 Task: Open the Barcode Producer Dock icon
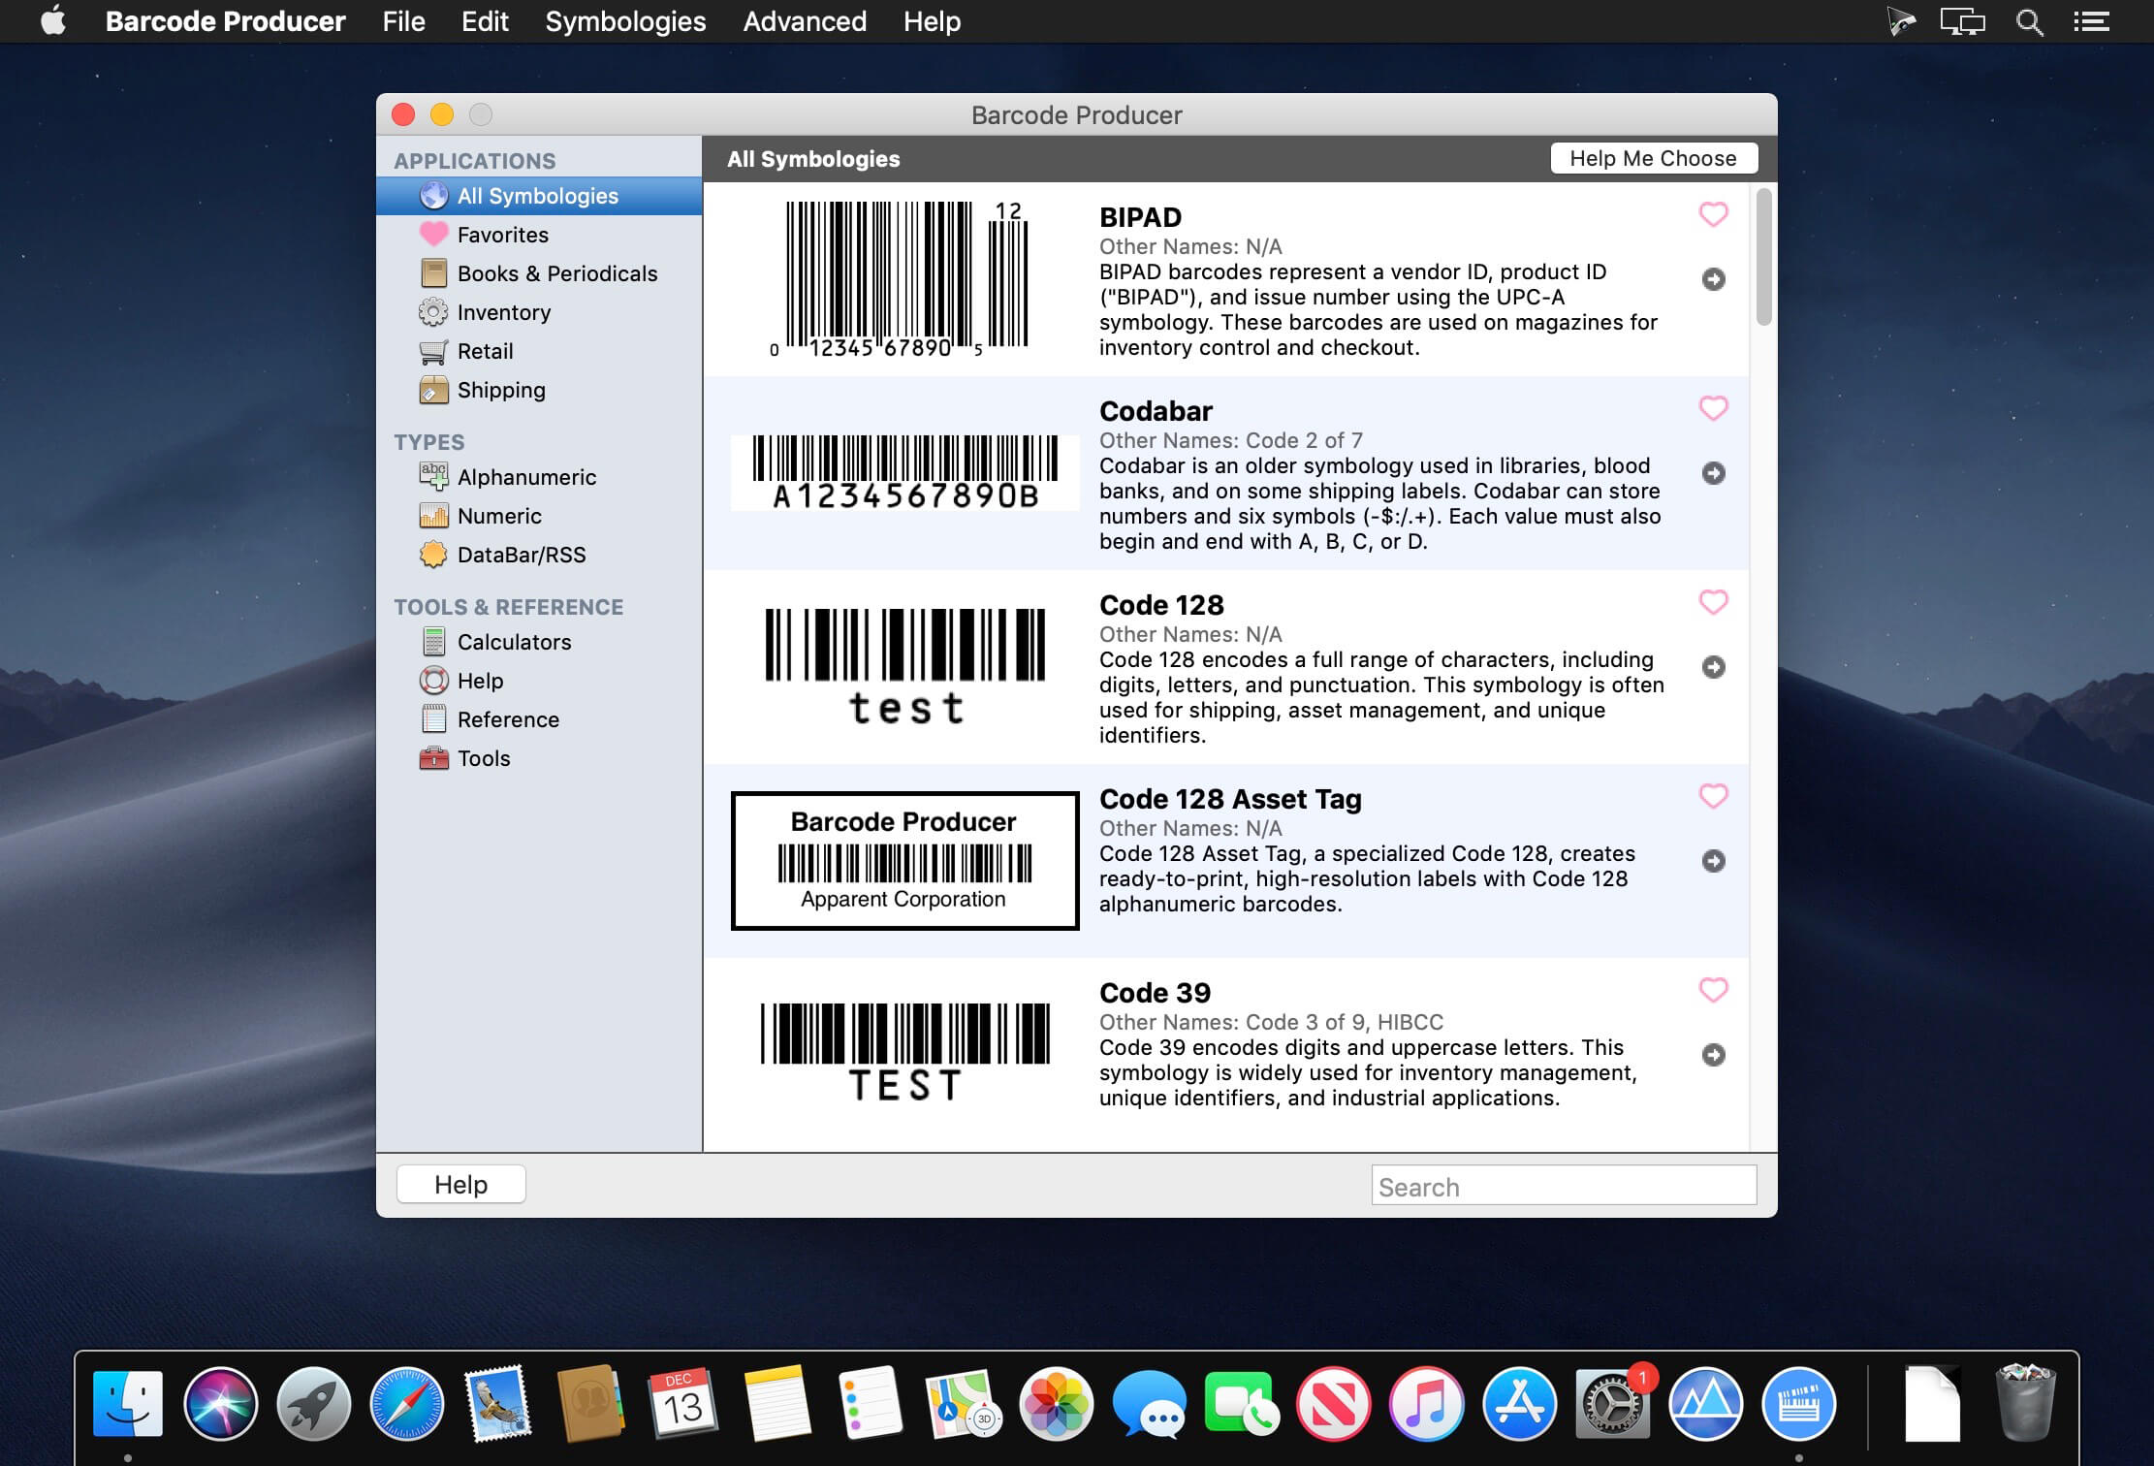1798,1403
